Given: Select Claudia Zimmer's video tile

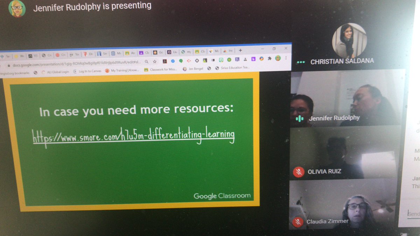Looking at the screenshot, I should pos(343,204).
